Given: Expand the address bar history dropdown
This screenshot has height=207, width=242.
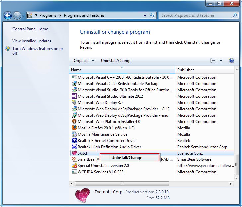Looking at the screenshot, I should point(145,15).
